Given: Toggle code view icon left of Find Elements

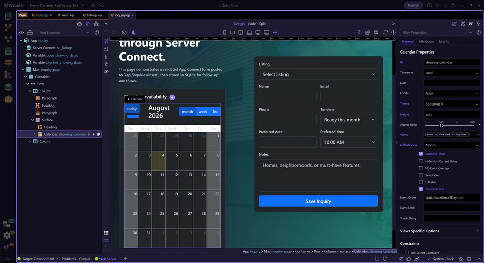Looking at the screenshot, I should click(21, 32).
